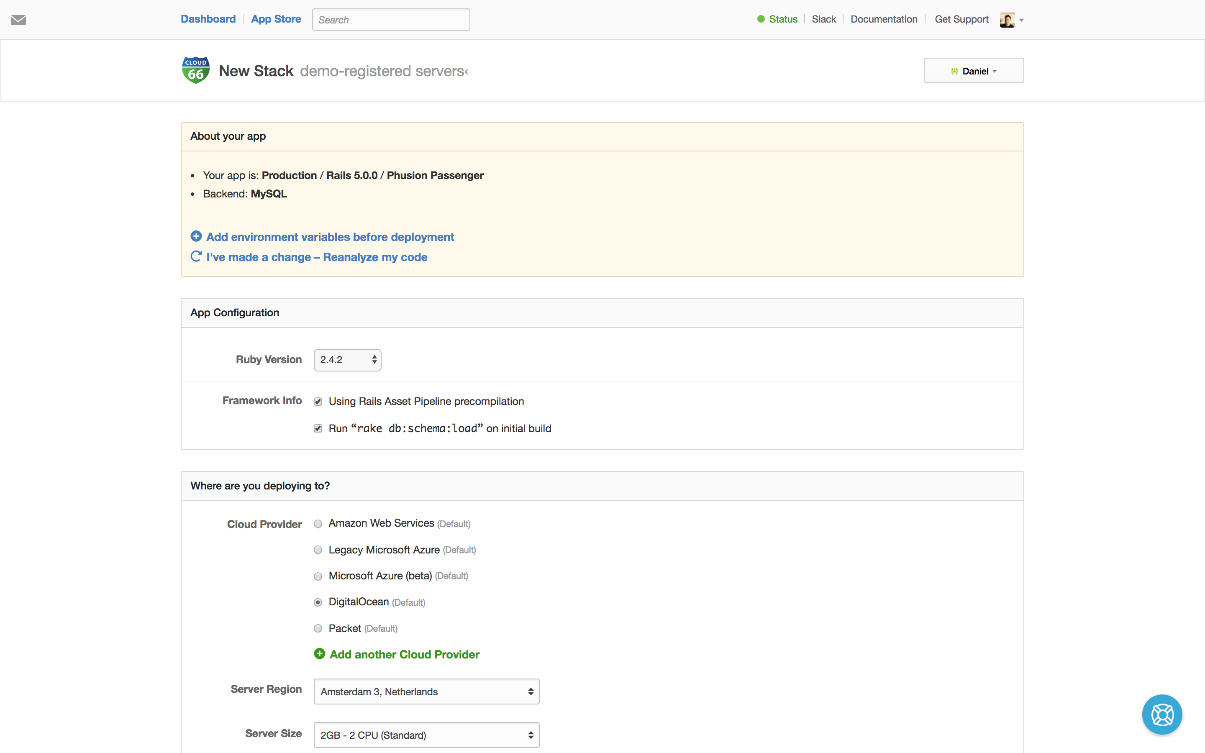Open the Ruby Version dropdown

(x=347, y=359)
